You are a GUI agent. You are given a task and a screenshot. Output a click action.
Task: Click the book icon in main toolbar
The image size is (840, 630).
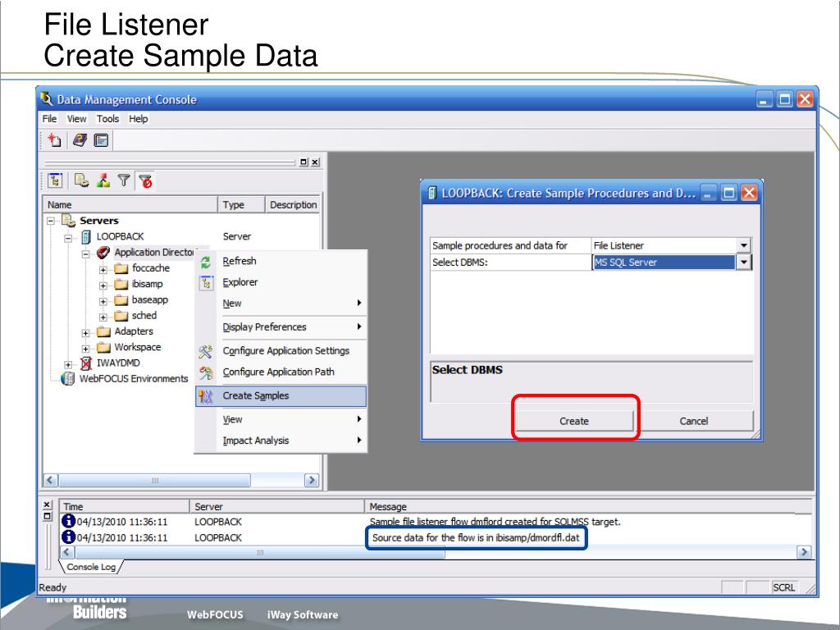80,140
